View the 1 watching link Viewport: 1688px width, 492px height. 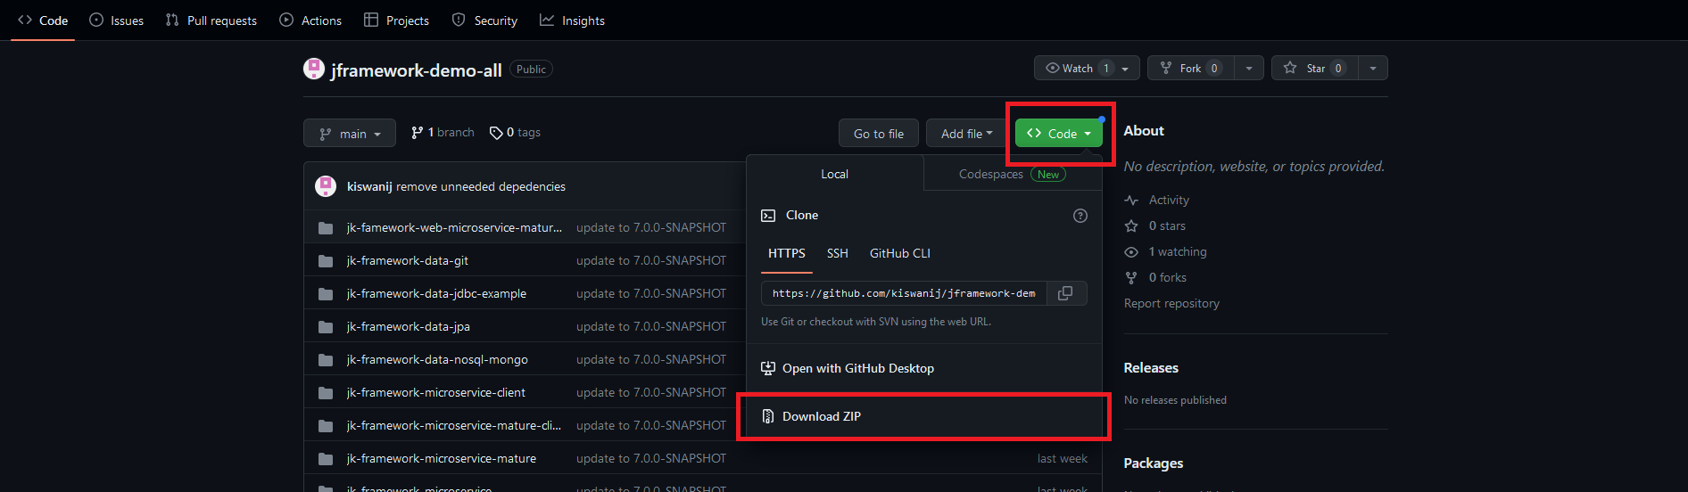click(x=1178, y=252)
